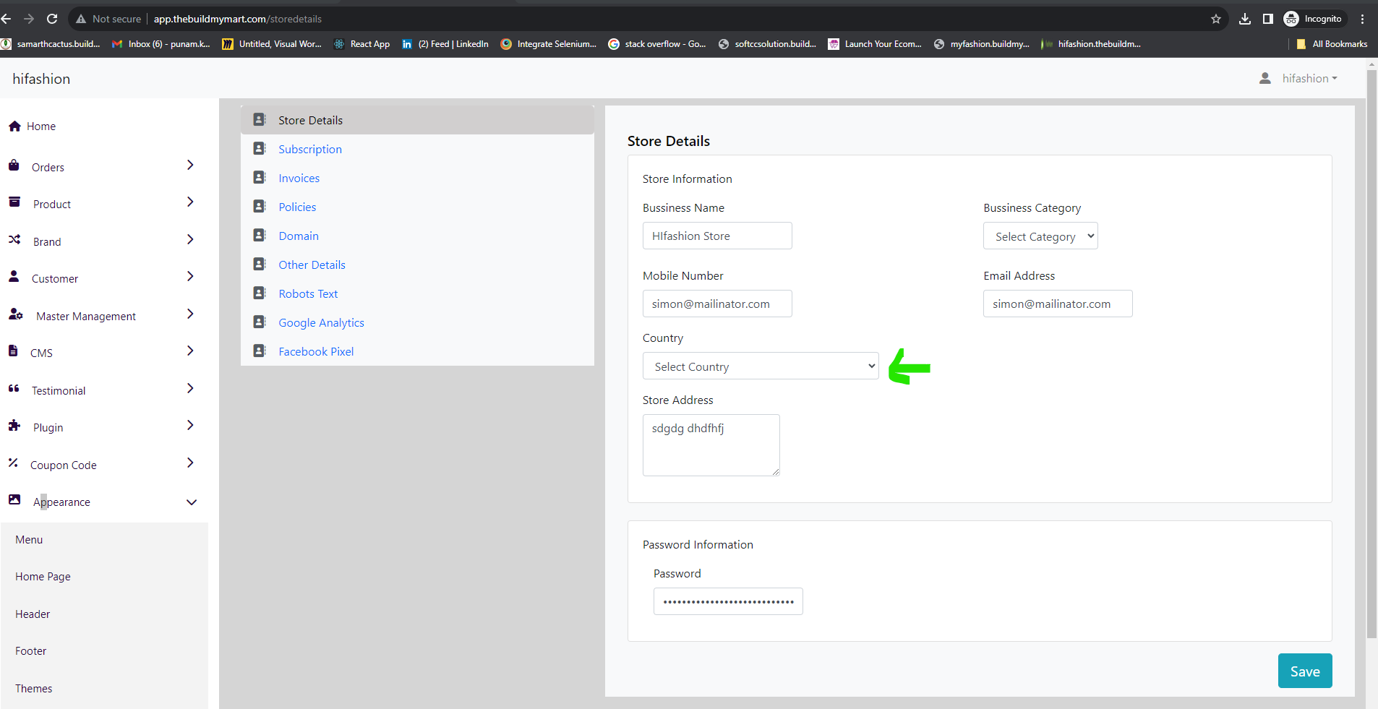Click the Store Address text area

[x=711, y=445]
